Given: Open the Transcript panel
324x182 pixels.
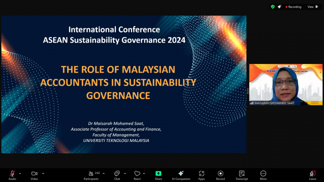Looking at the screenshot, I should (242, 175).
